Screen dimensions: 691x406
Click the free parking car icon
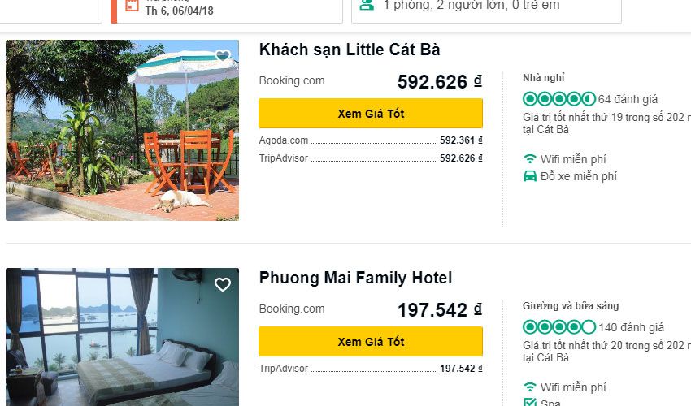point(530,175)
